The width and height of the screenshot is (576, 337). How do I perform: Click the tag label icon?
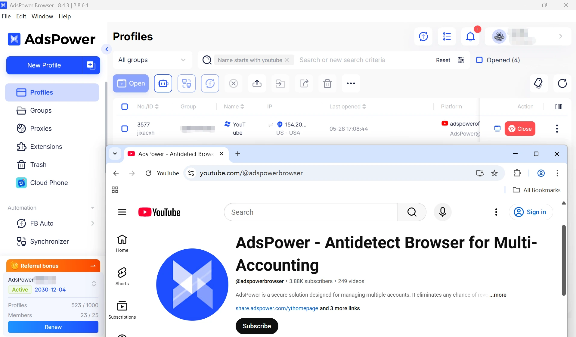tap(539, 83)
